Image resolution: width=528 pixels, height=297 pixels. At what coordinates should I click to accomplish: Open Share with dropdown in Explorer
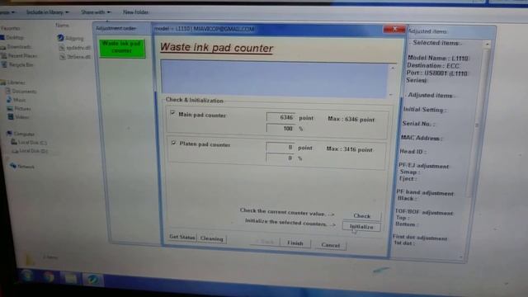pos(96,12)
